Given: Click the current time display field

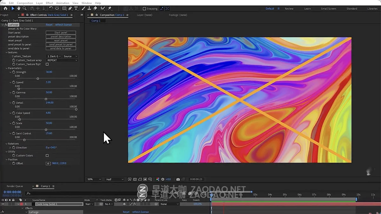Looking at the screenshot, I should (x=13, y=192).
